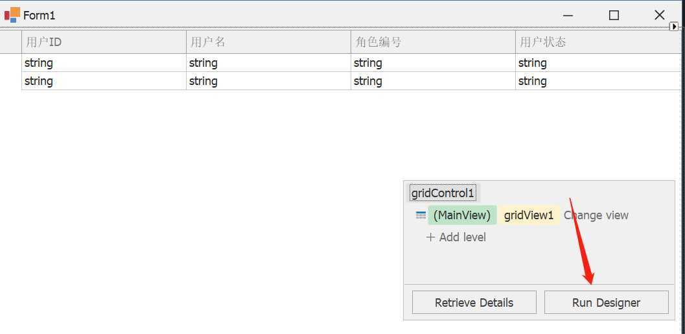The height and width of the screenshot is (334, 685).
Task: Click the second row indicator cell
Action: tap(10, 81)
